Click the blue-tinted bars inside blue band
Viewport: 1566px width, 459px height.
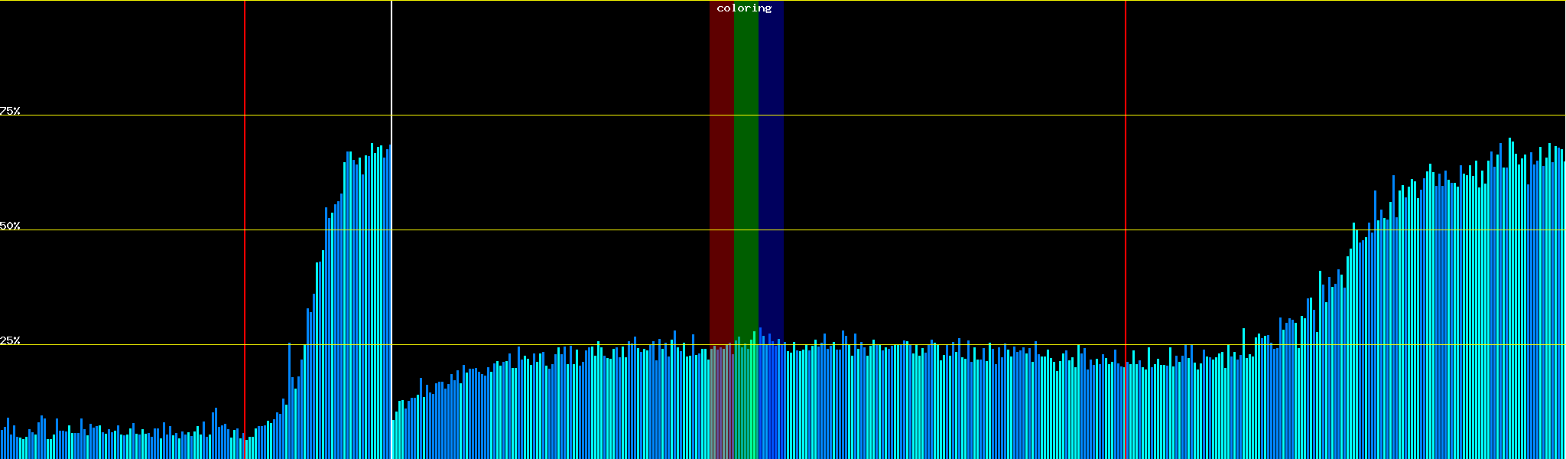pos(771,398)
